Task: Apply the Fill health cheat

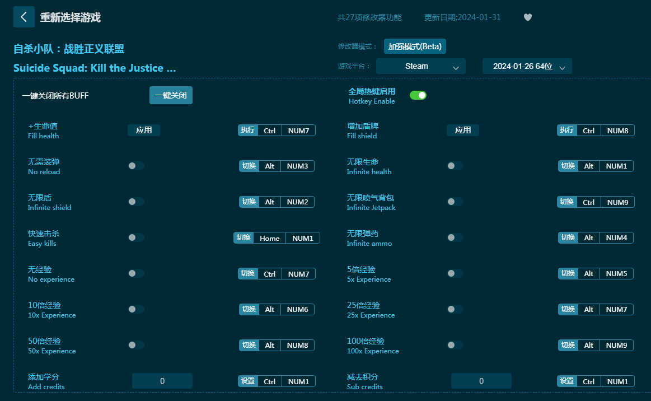Action: (144, 130)
